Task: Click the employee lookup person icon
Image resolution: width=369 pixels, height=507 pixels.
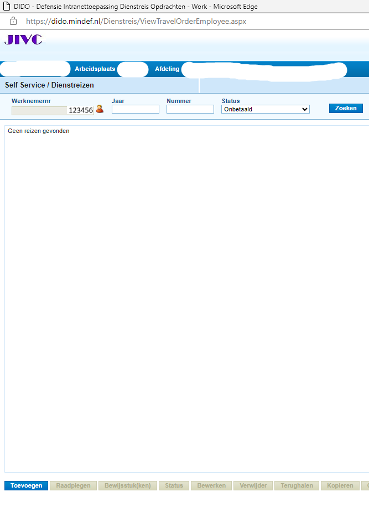Action: point(100,109)
